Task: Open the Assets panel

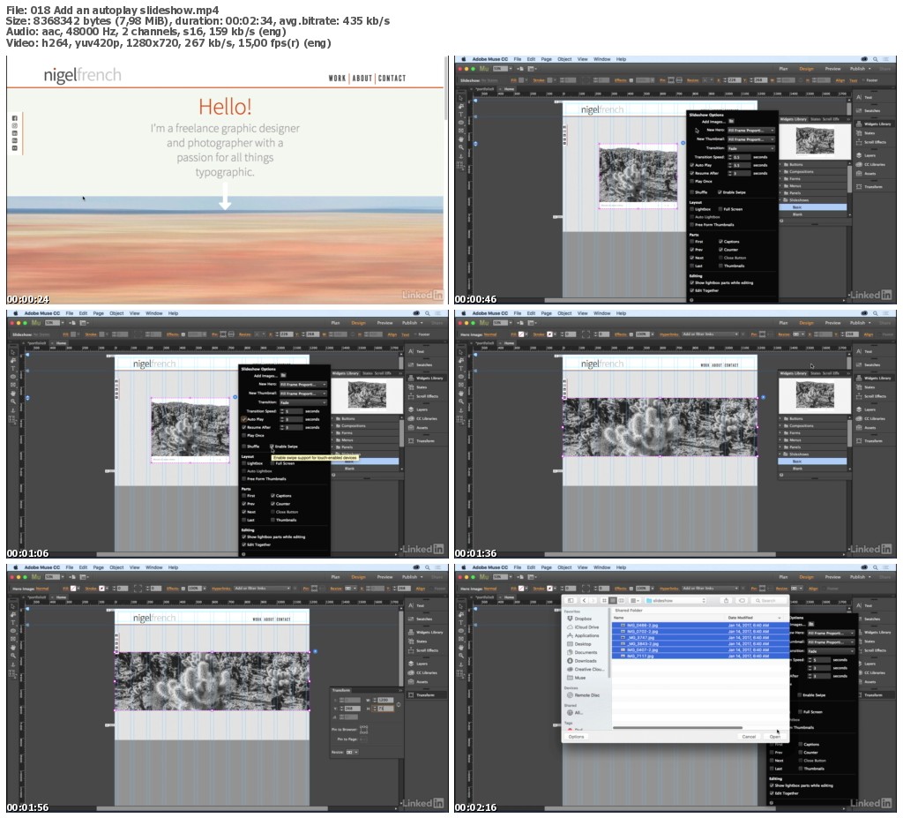Action: pyautogui.click(x=872, y=172)
